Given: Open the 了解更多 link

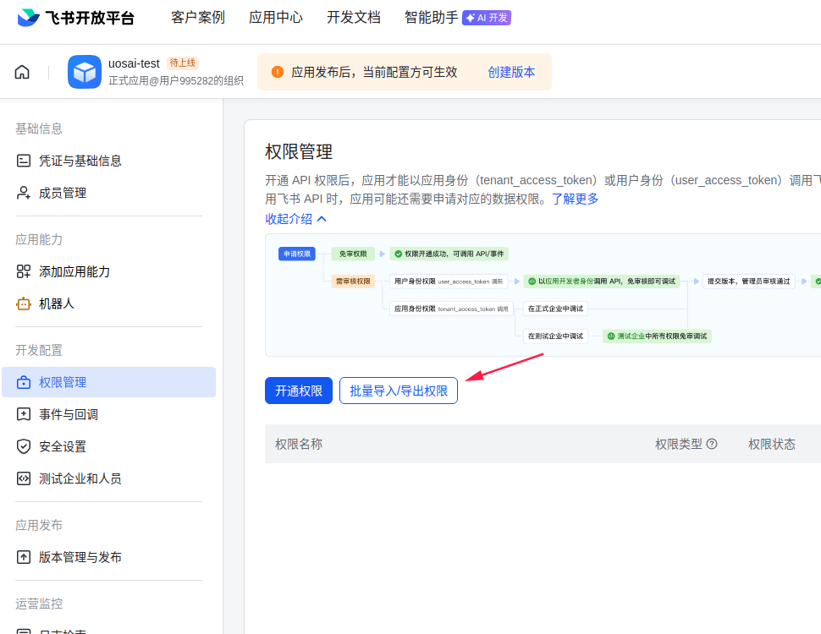Looking at the screenshot, I should click(x=575, y=199).
